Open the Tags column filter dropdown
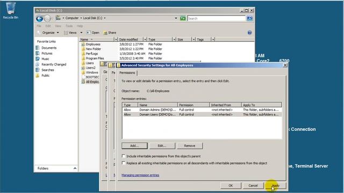 tap(213, 39)
